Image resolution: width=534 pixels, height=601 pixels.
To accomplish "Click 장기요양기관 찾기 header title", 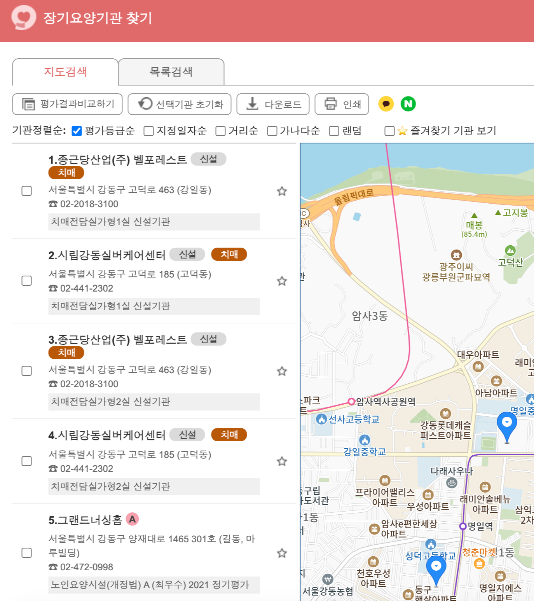I will point(97,18).
